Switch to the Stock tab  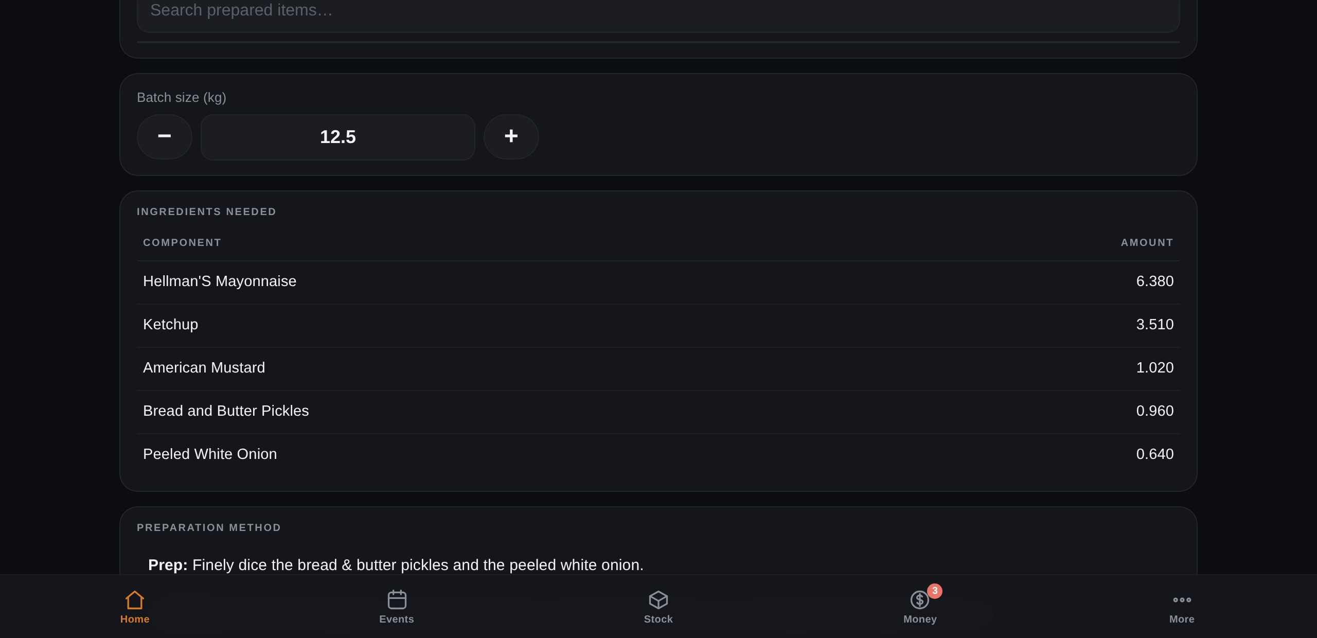point(658,607)
